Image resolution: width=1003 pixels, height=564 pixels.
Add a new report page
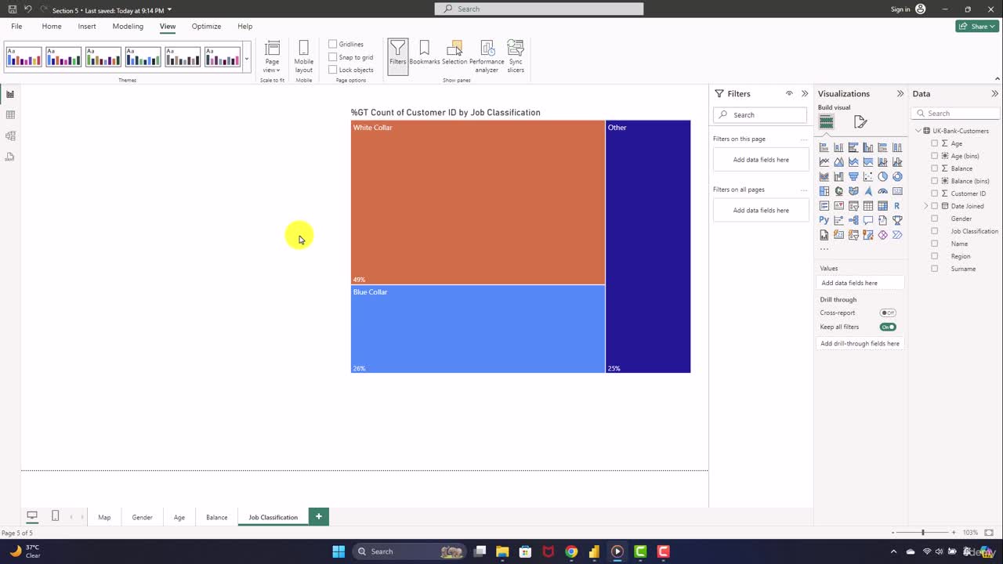(x=318, y=516)
